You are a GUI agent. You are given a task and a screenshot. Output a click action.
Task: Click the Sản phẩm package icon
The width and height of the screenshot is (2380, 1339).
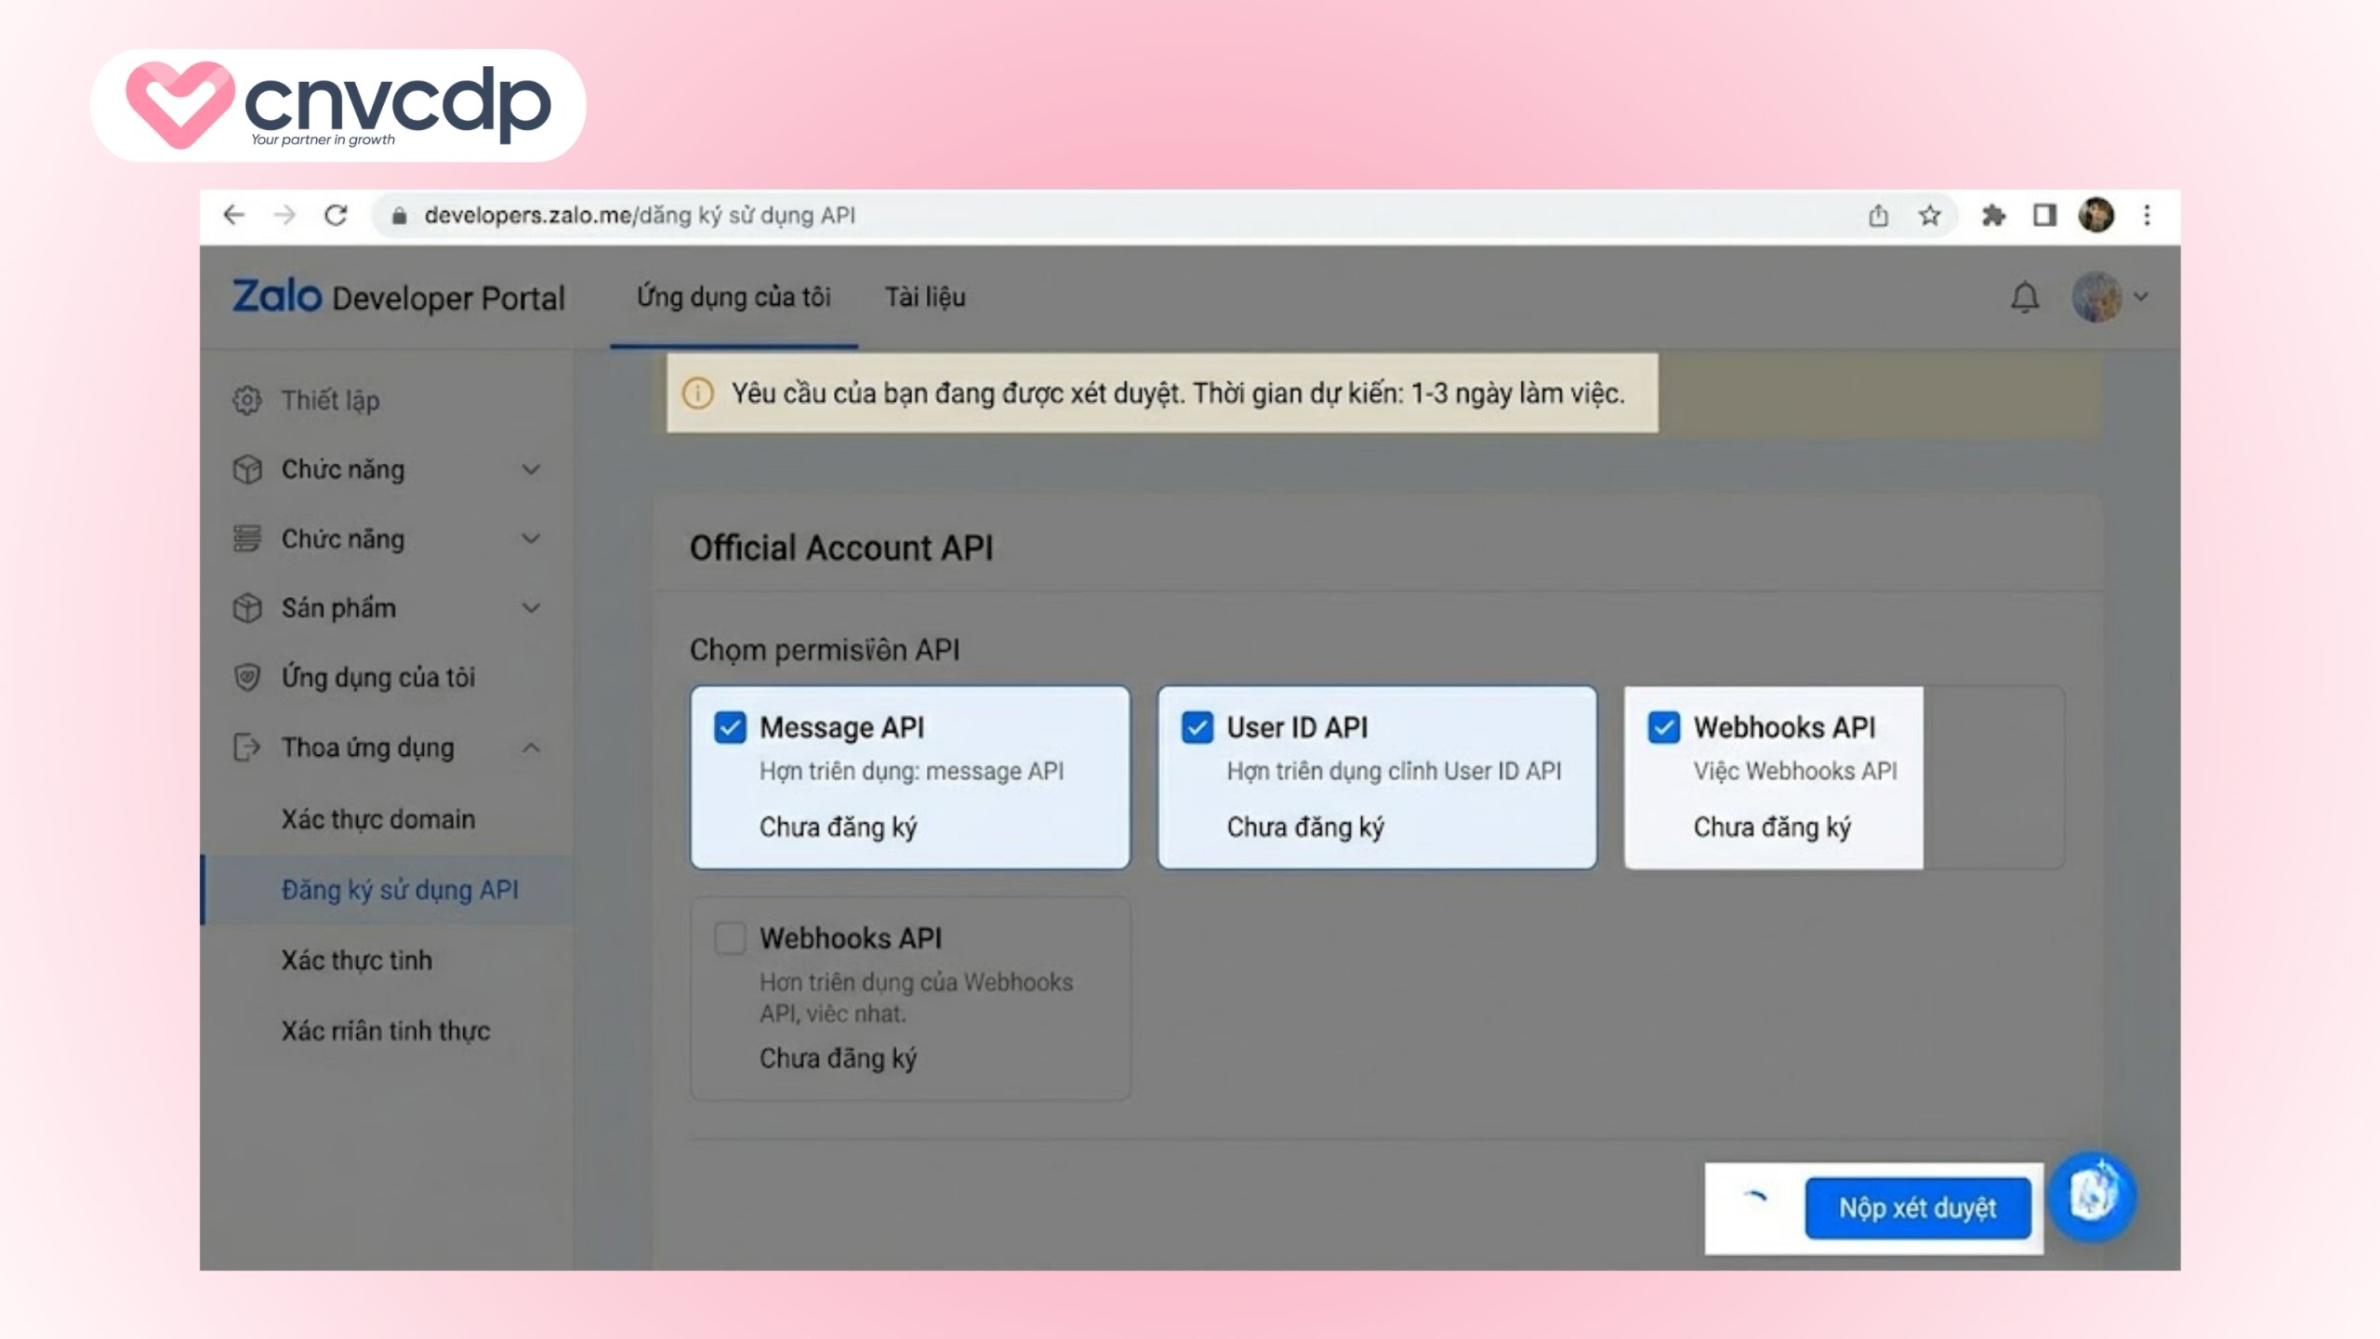[248, 608]
